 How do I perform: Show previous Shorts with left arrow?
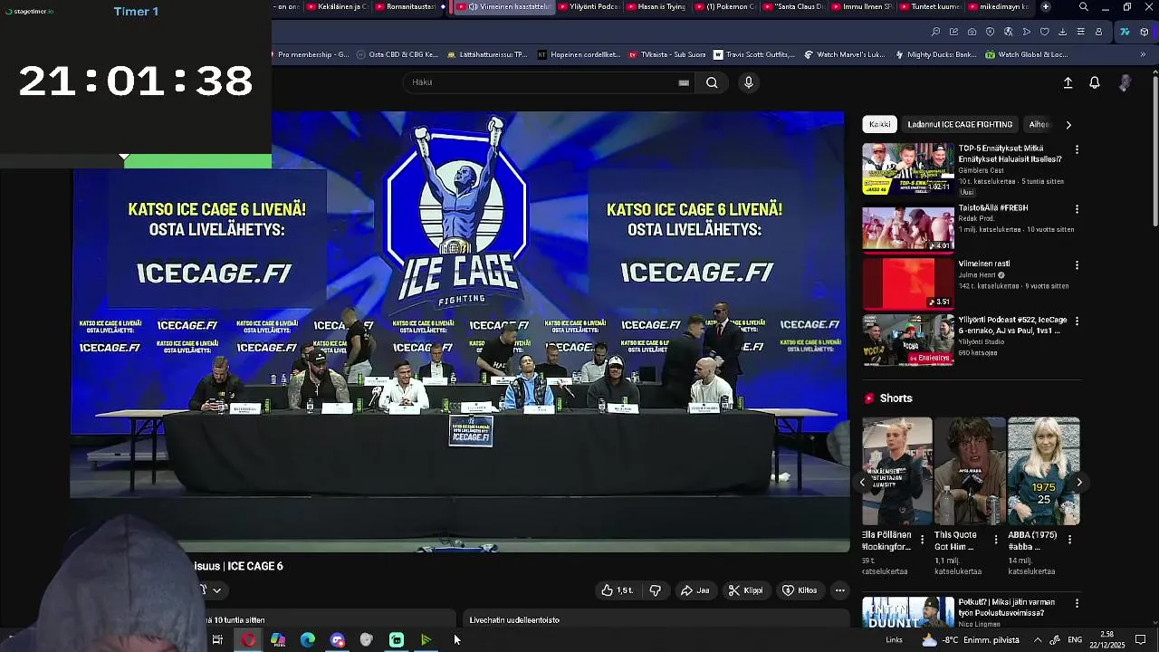pos(862,483)
